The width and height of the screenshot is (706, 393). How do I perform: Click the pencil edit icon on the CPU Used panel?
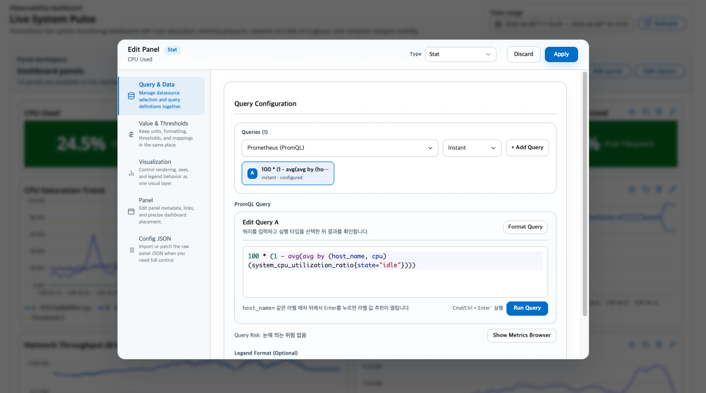click(x=672, y=111)
